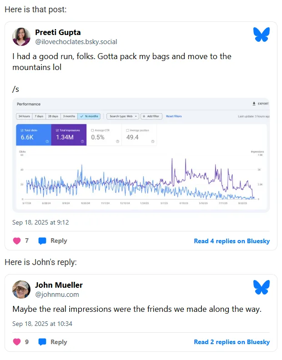Click the Bluesky butterfly logo on Preeti's post
The width and height of the screenshot is (282, 360).
click(x=262, y=35)
